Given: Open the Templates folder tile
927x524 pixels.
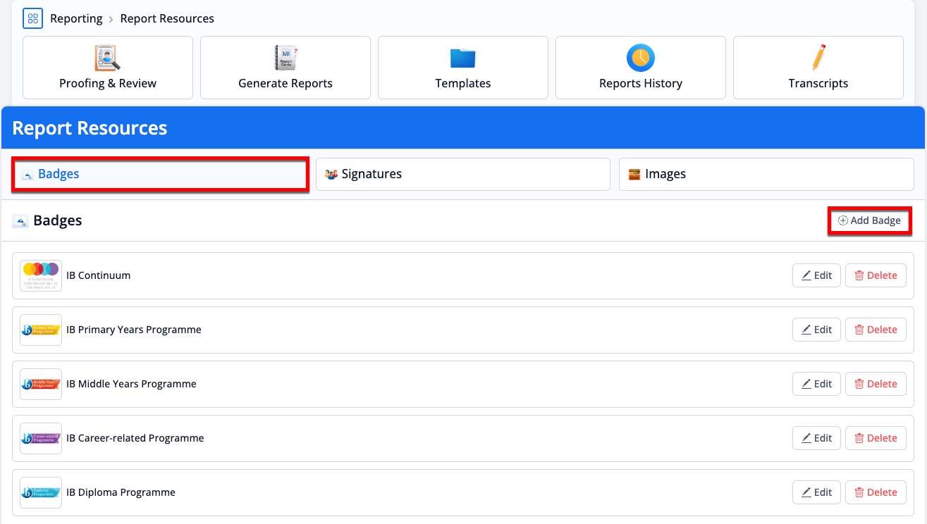Looking at the screenshot, I should [x=463, y=68].
